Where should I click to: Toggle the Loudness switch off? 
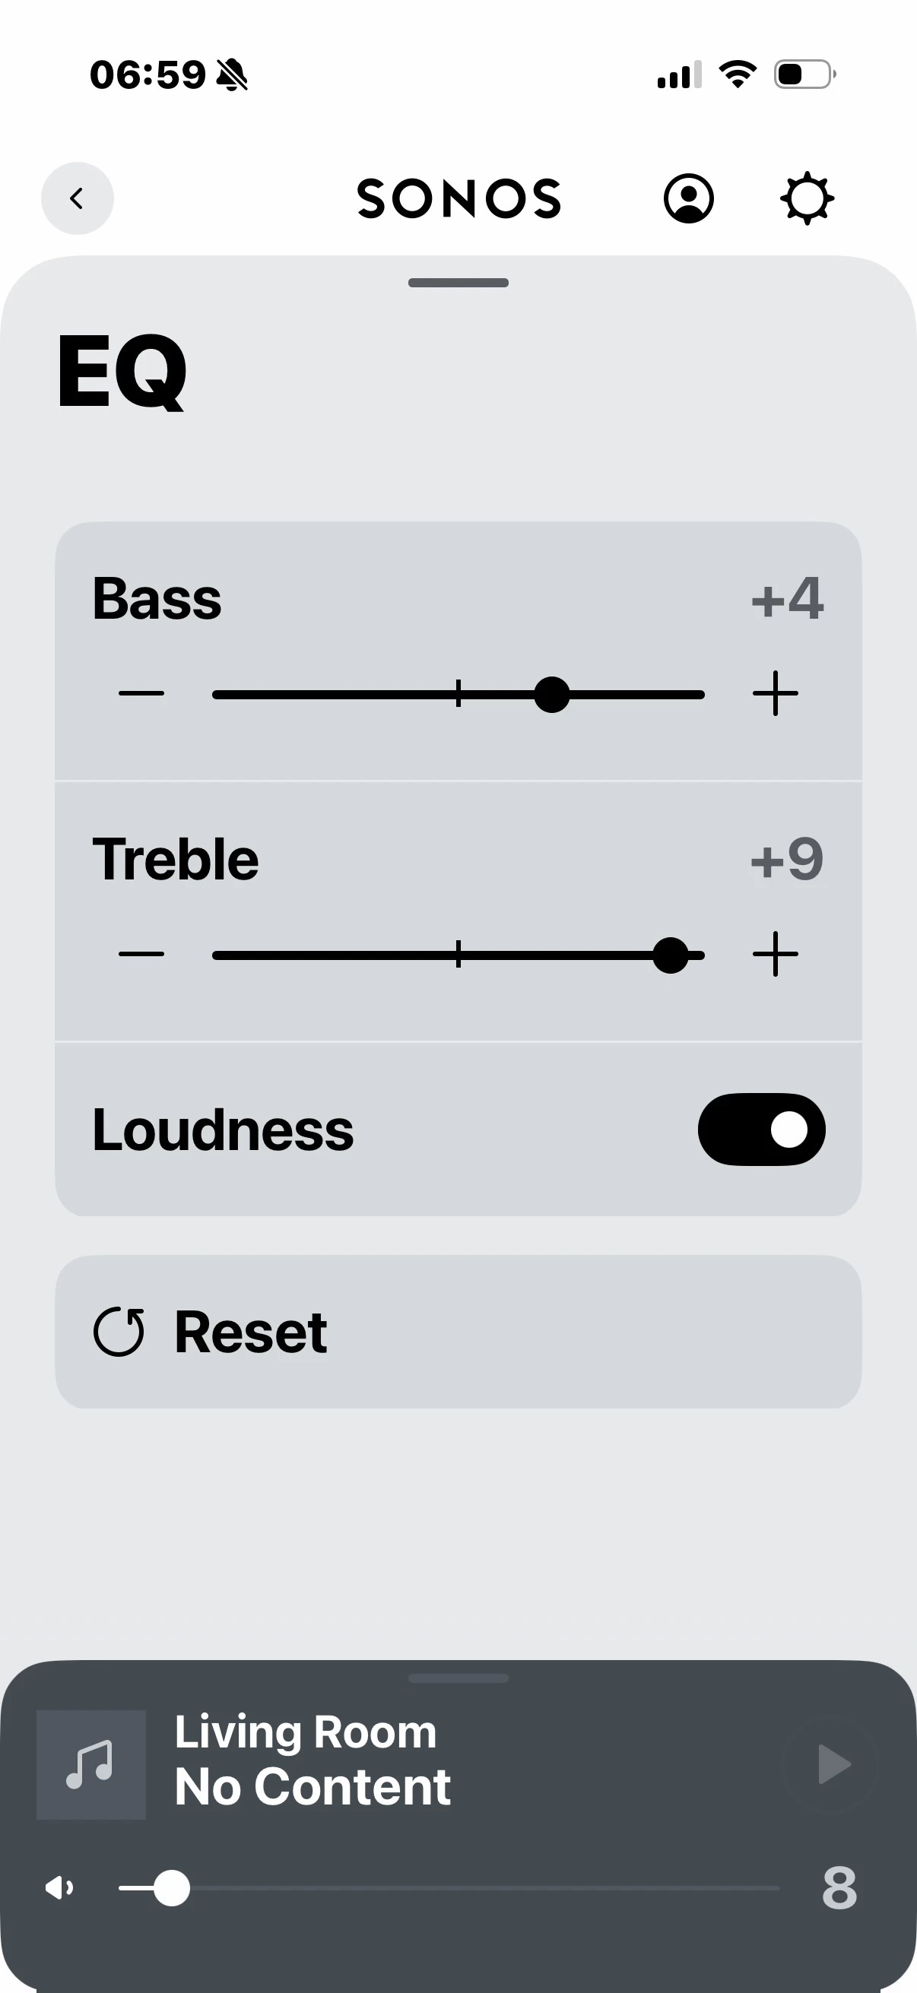[760, 1130]
